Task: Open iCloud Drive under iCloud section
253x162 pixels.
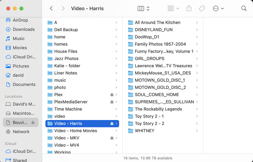Action: (x=20, y=151)
